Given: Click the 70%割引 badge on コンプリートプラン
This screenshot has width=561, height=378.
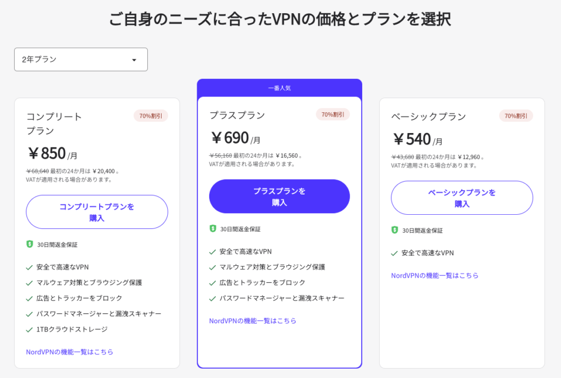Looking at the screenshot, I should (151, 116).
